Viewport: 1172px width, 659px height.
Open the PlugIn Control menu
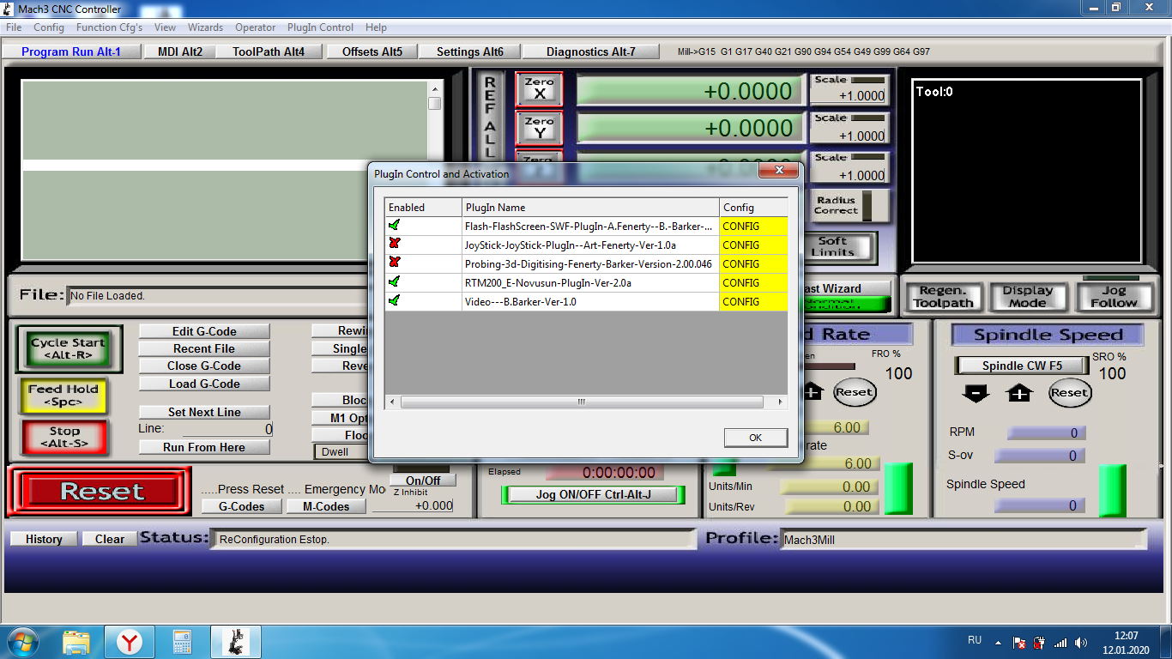[x=320, y=27]
